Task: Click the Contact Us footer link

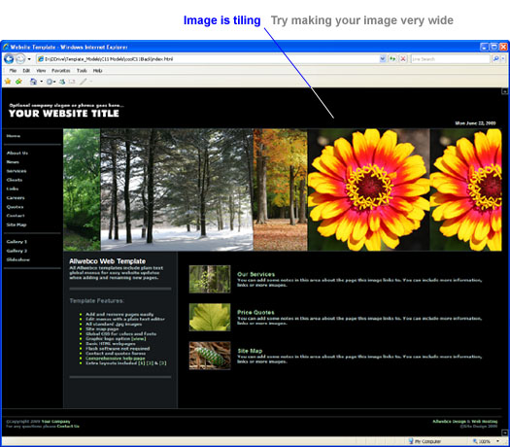Action: click(68, 427)
